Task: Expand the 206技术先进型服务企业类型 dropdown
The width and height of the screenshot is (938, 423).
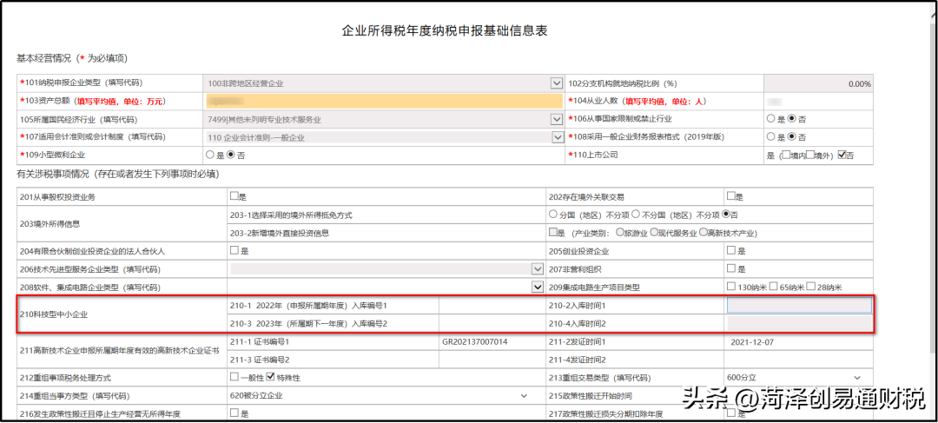Action: [537, 269]
